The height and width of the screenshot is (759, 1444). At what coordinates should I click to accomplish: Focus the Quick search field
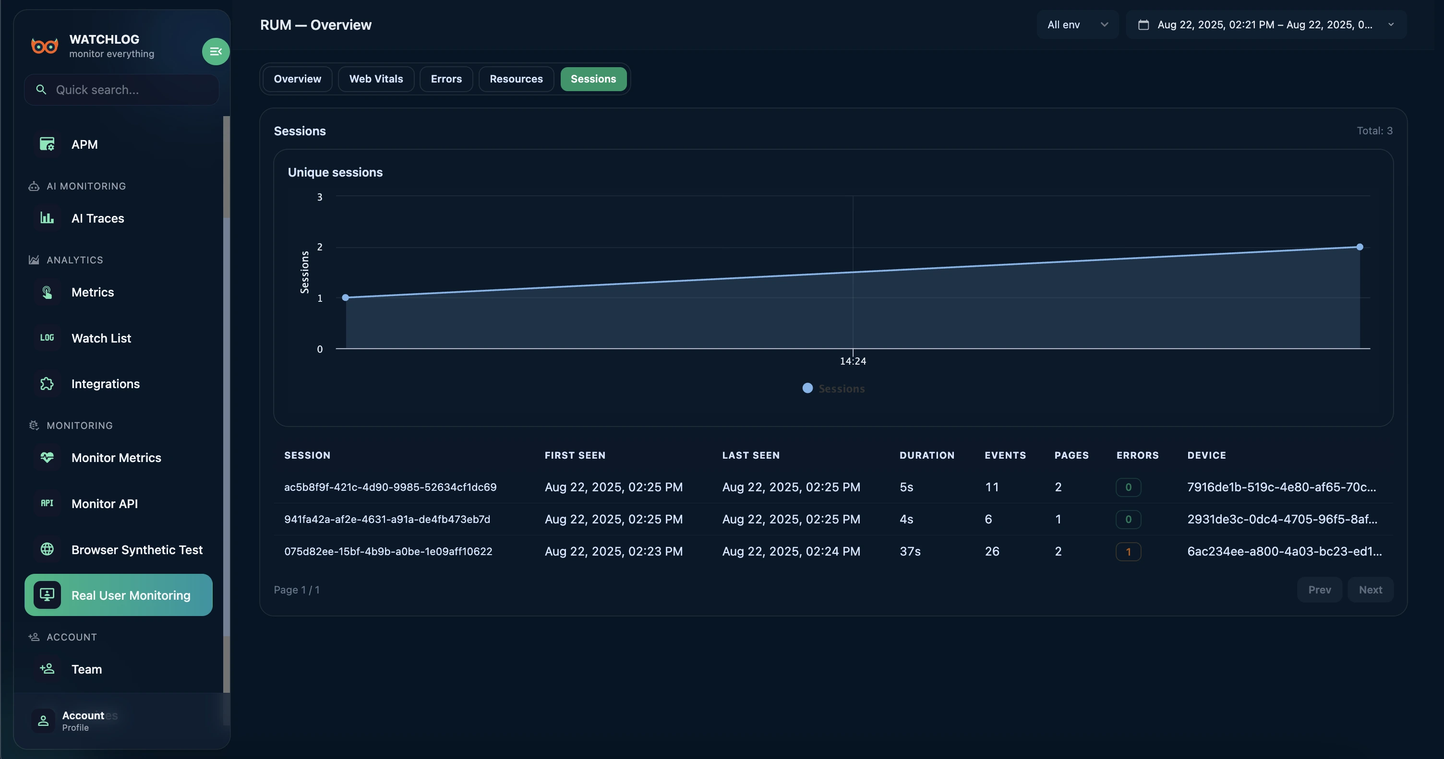121,90
